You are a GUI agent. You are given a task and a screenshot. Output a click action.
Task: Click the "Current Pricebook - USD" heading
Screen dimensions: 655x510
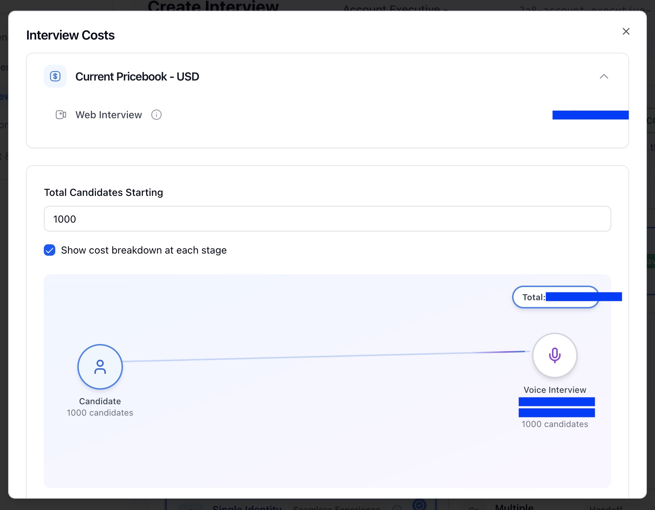(137, 77)
